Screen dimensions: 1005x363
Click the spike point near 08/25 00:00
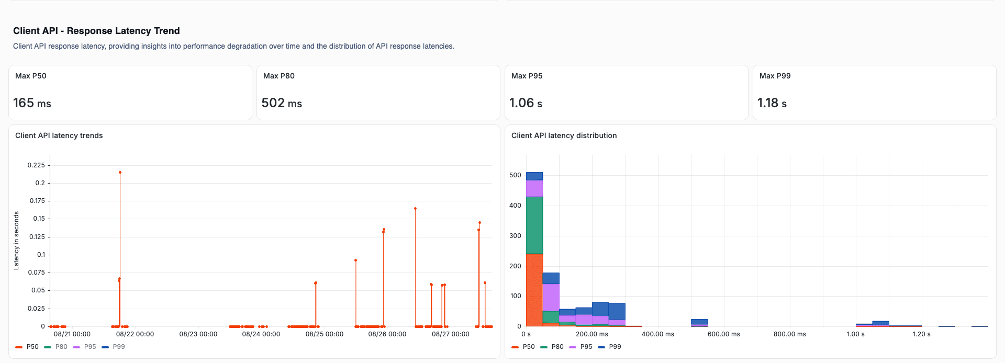pyautogui.click(x=316, y=283)
